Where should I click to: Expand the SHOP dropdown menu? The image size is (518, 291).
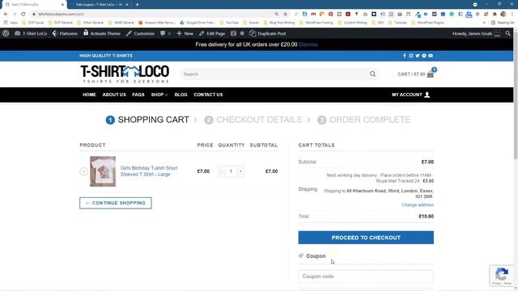coord(159,95)
